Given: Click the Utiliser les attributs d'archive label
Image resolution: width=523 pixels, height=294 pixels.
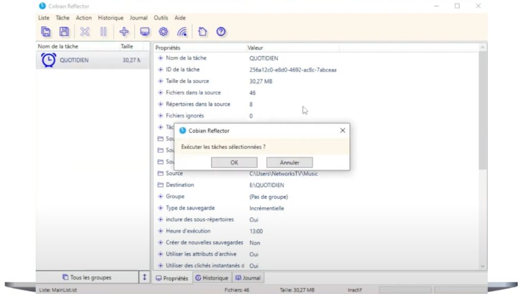Looking at the screenshot, I should [x=201, y=254].
